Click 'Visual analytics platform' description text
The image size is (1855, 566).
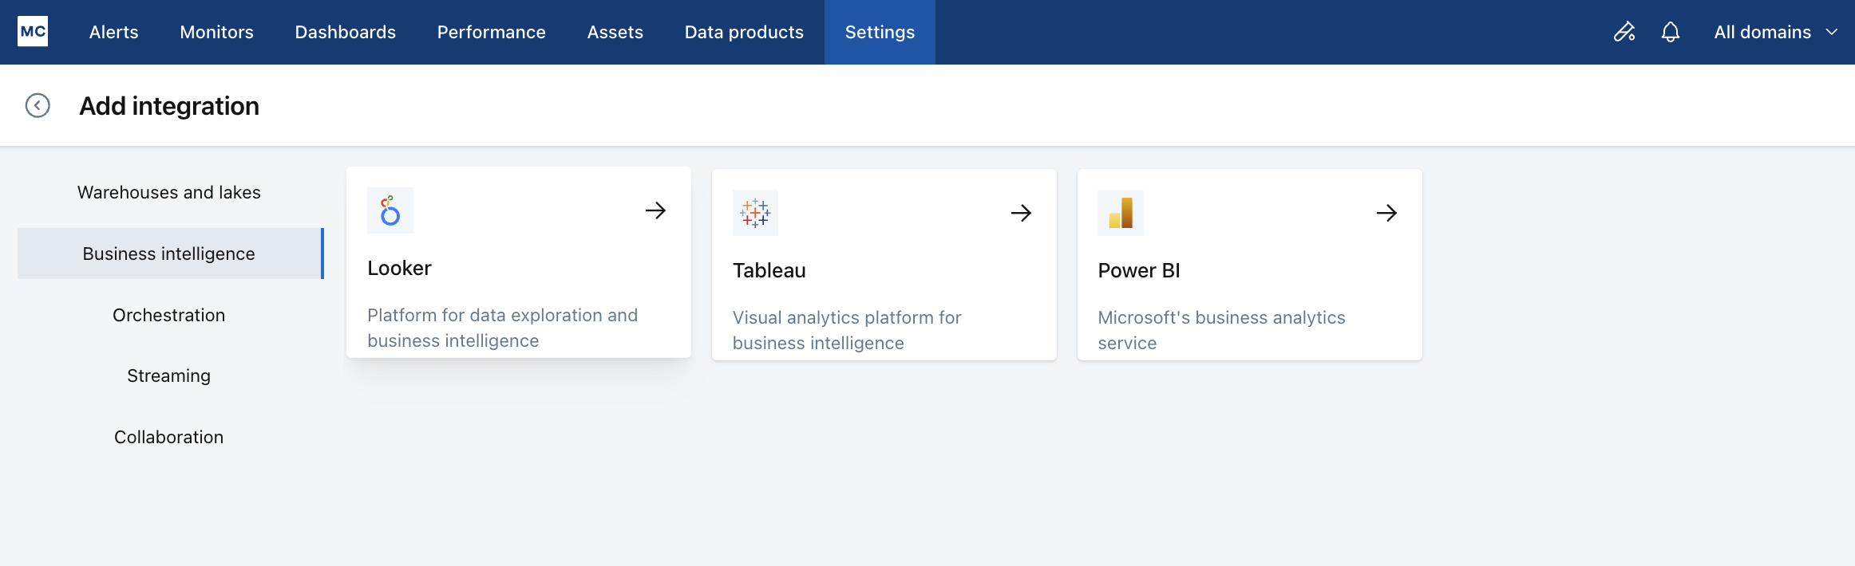[x=847, y=330]
